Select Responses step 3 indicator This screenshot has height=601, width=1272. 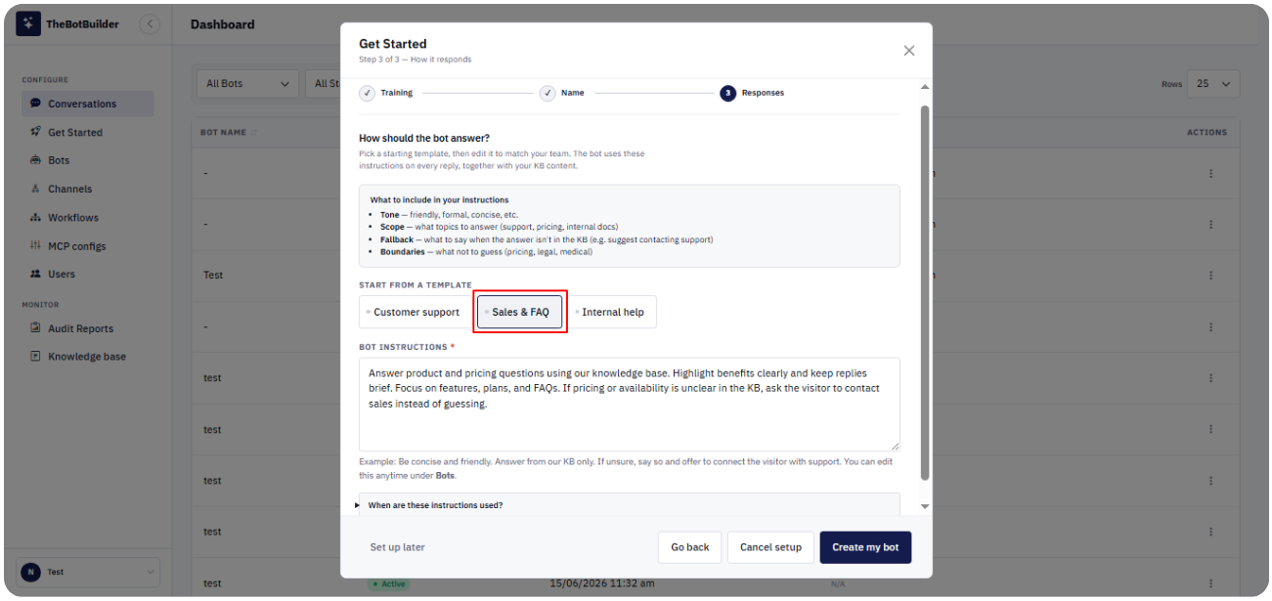click(x=727, y=93)
